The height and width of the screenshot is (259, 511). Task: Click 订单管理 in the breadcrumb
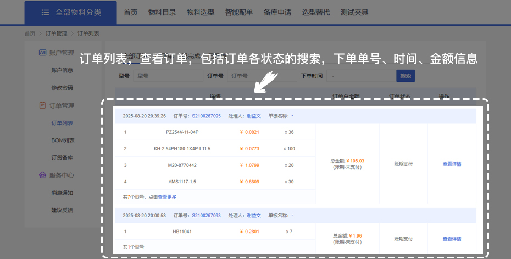click(x=53, y=34)
